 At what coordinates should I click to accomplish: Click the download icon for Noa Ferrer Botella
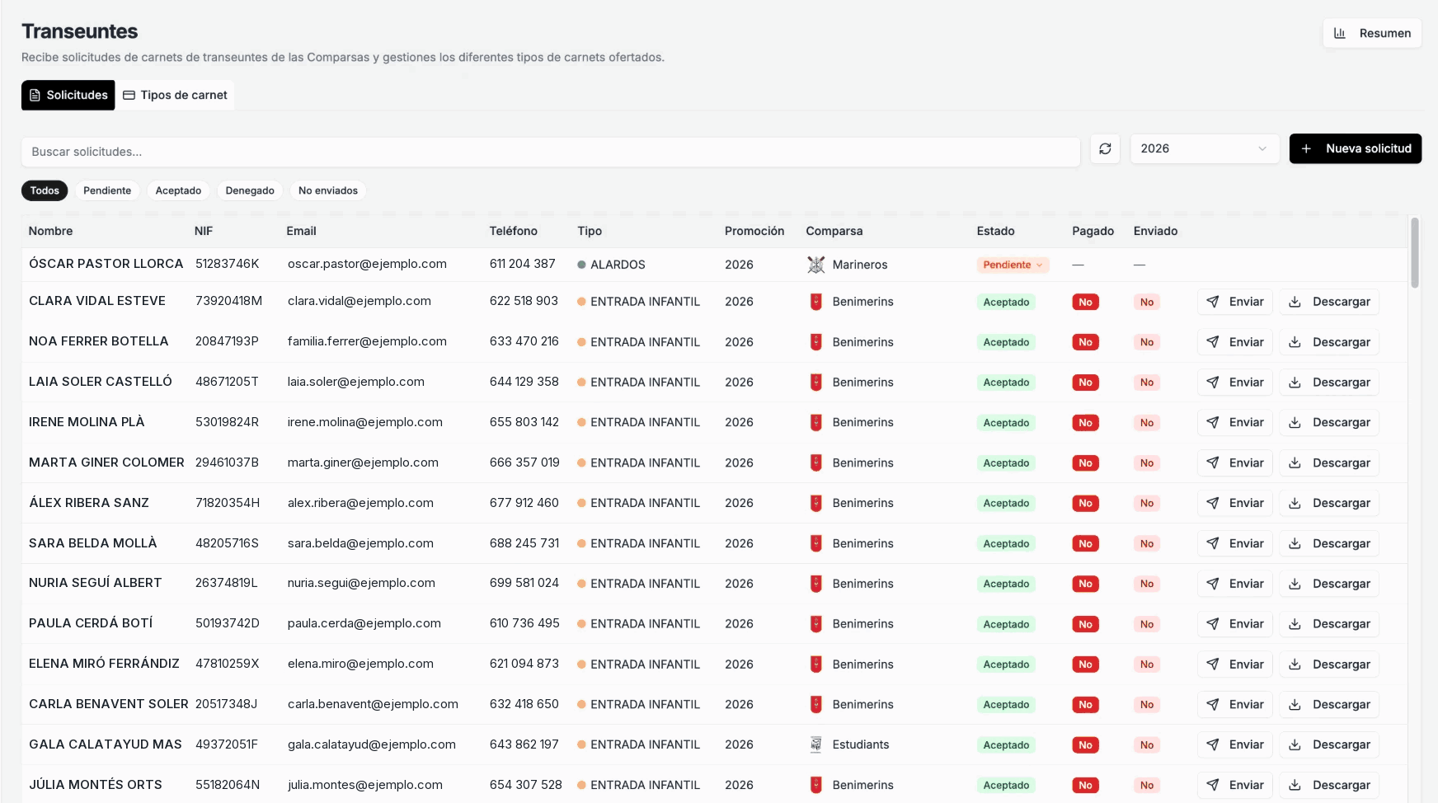[x=1295, y=342]
